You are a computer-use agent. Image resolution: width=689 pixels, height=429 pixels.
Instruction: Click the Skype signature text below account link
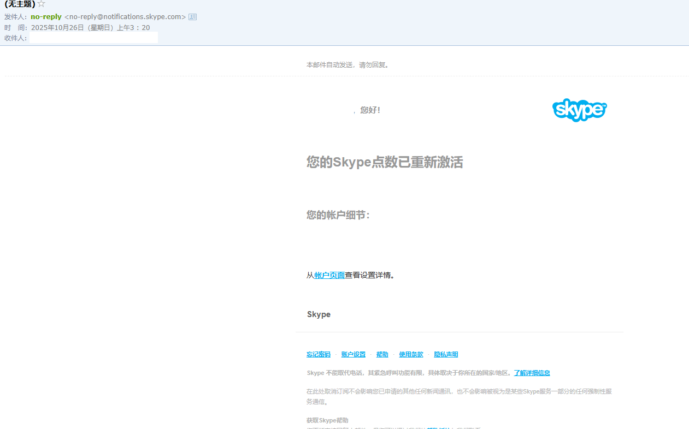tap(319, 314)
